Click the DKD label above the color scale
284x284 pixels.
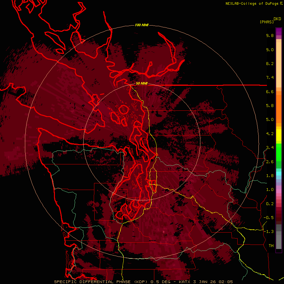pyautogui.click(x=277, y=19)
